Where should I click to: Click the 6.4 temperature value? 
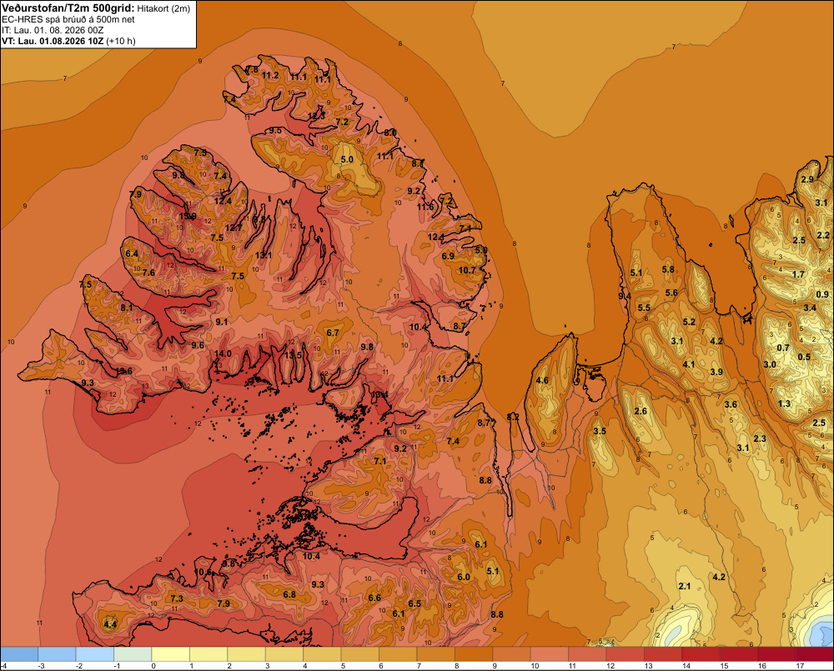pyautogui.click(x=132, y=253)
